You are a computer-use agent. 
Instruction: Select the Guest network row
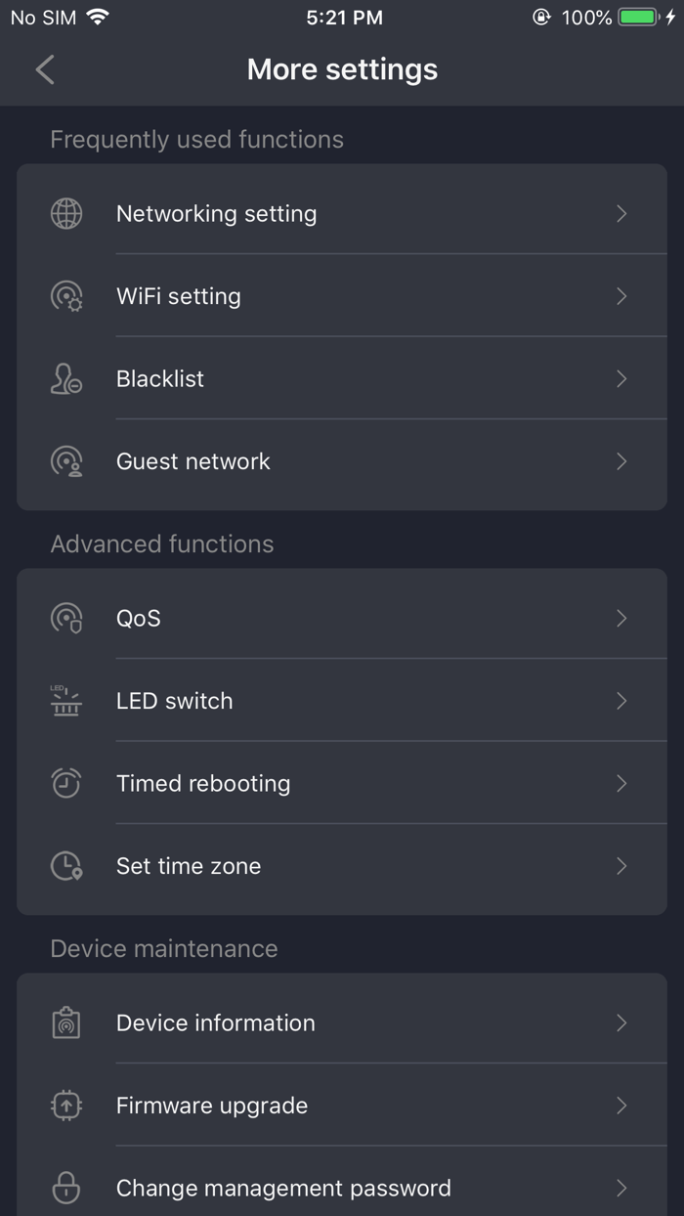(x=342, y=460)
